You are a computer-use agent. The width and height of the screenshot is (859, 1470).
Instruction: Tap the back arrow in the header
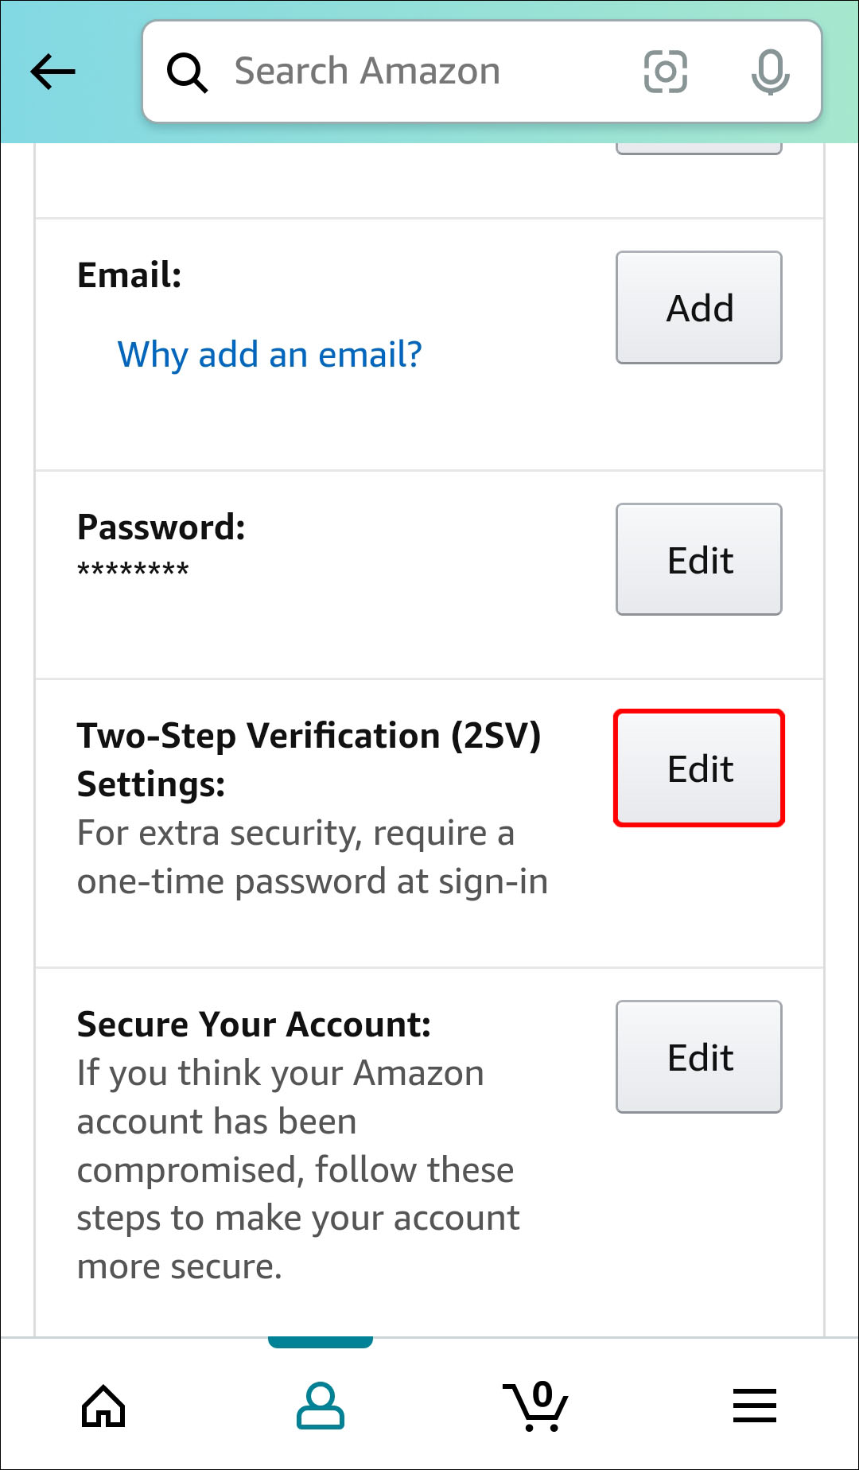(52, 72)
